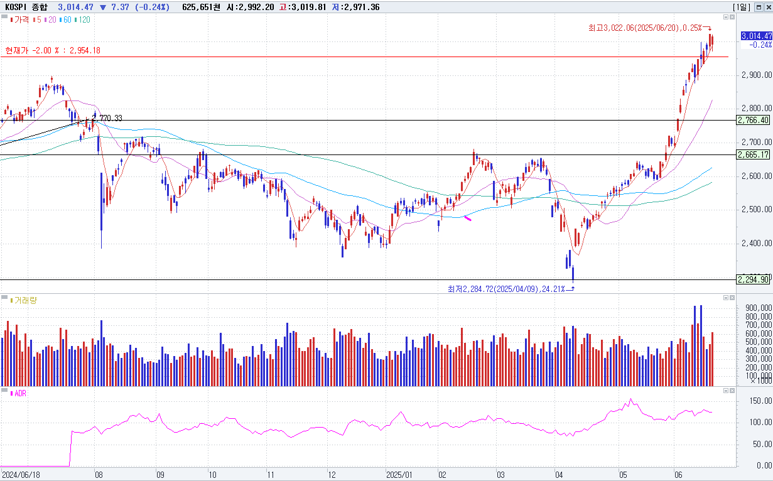Click the 고:3,019.81 high price in header
The height and width of the screenshot is (481, 773).
301,7
